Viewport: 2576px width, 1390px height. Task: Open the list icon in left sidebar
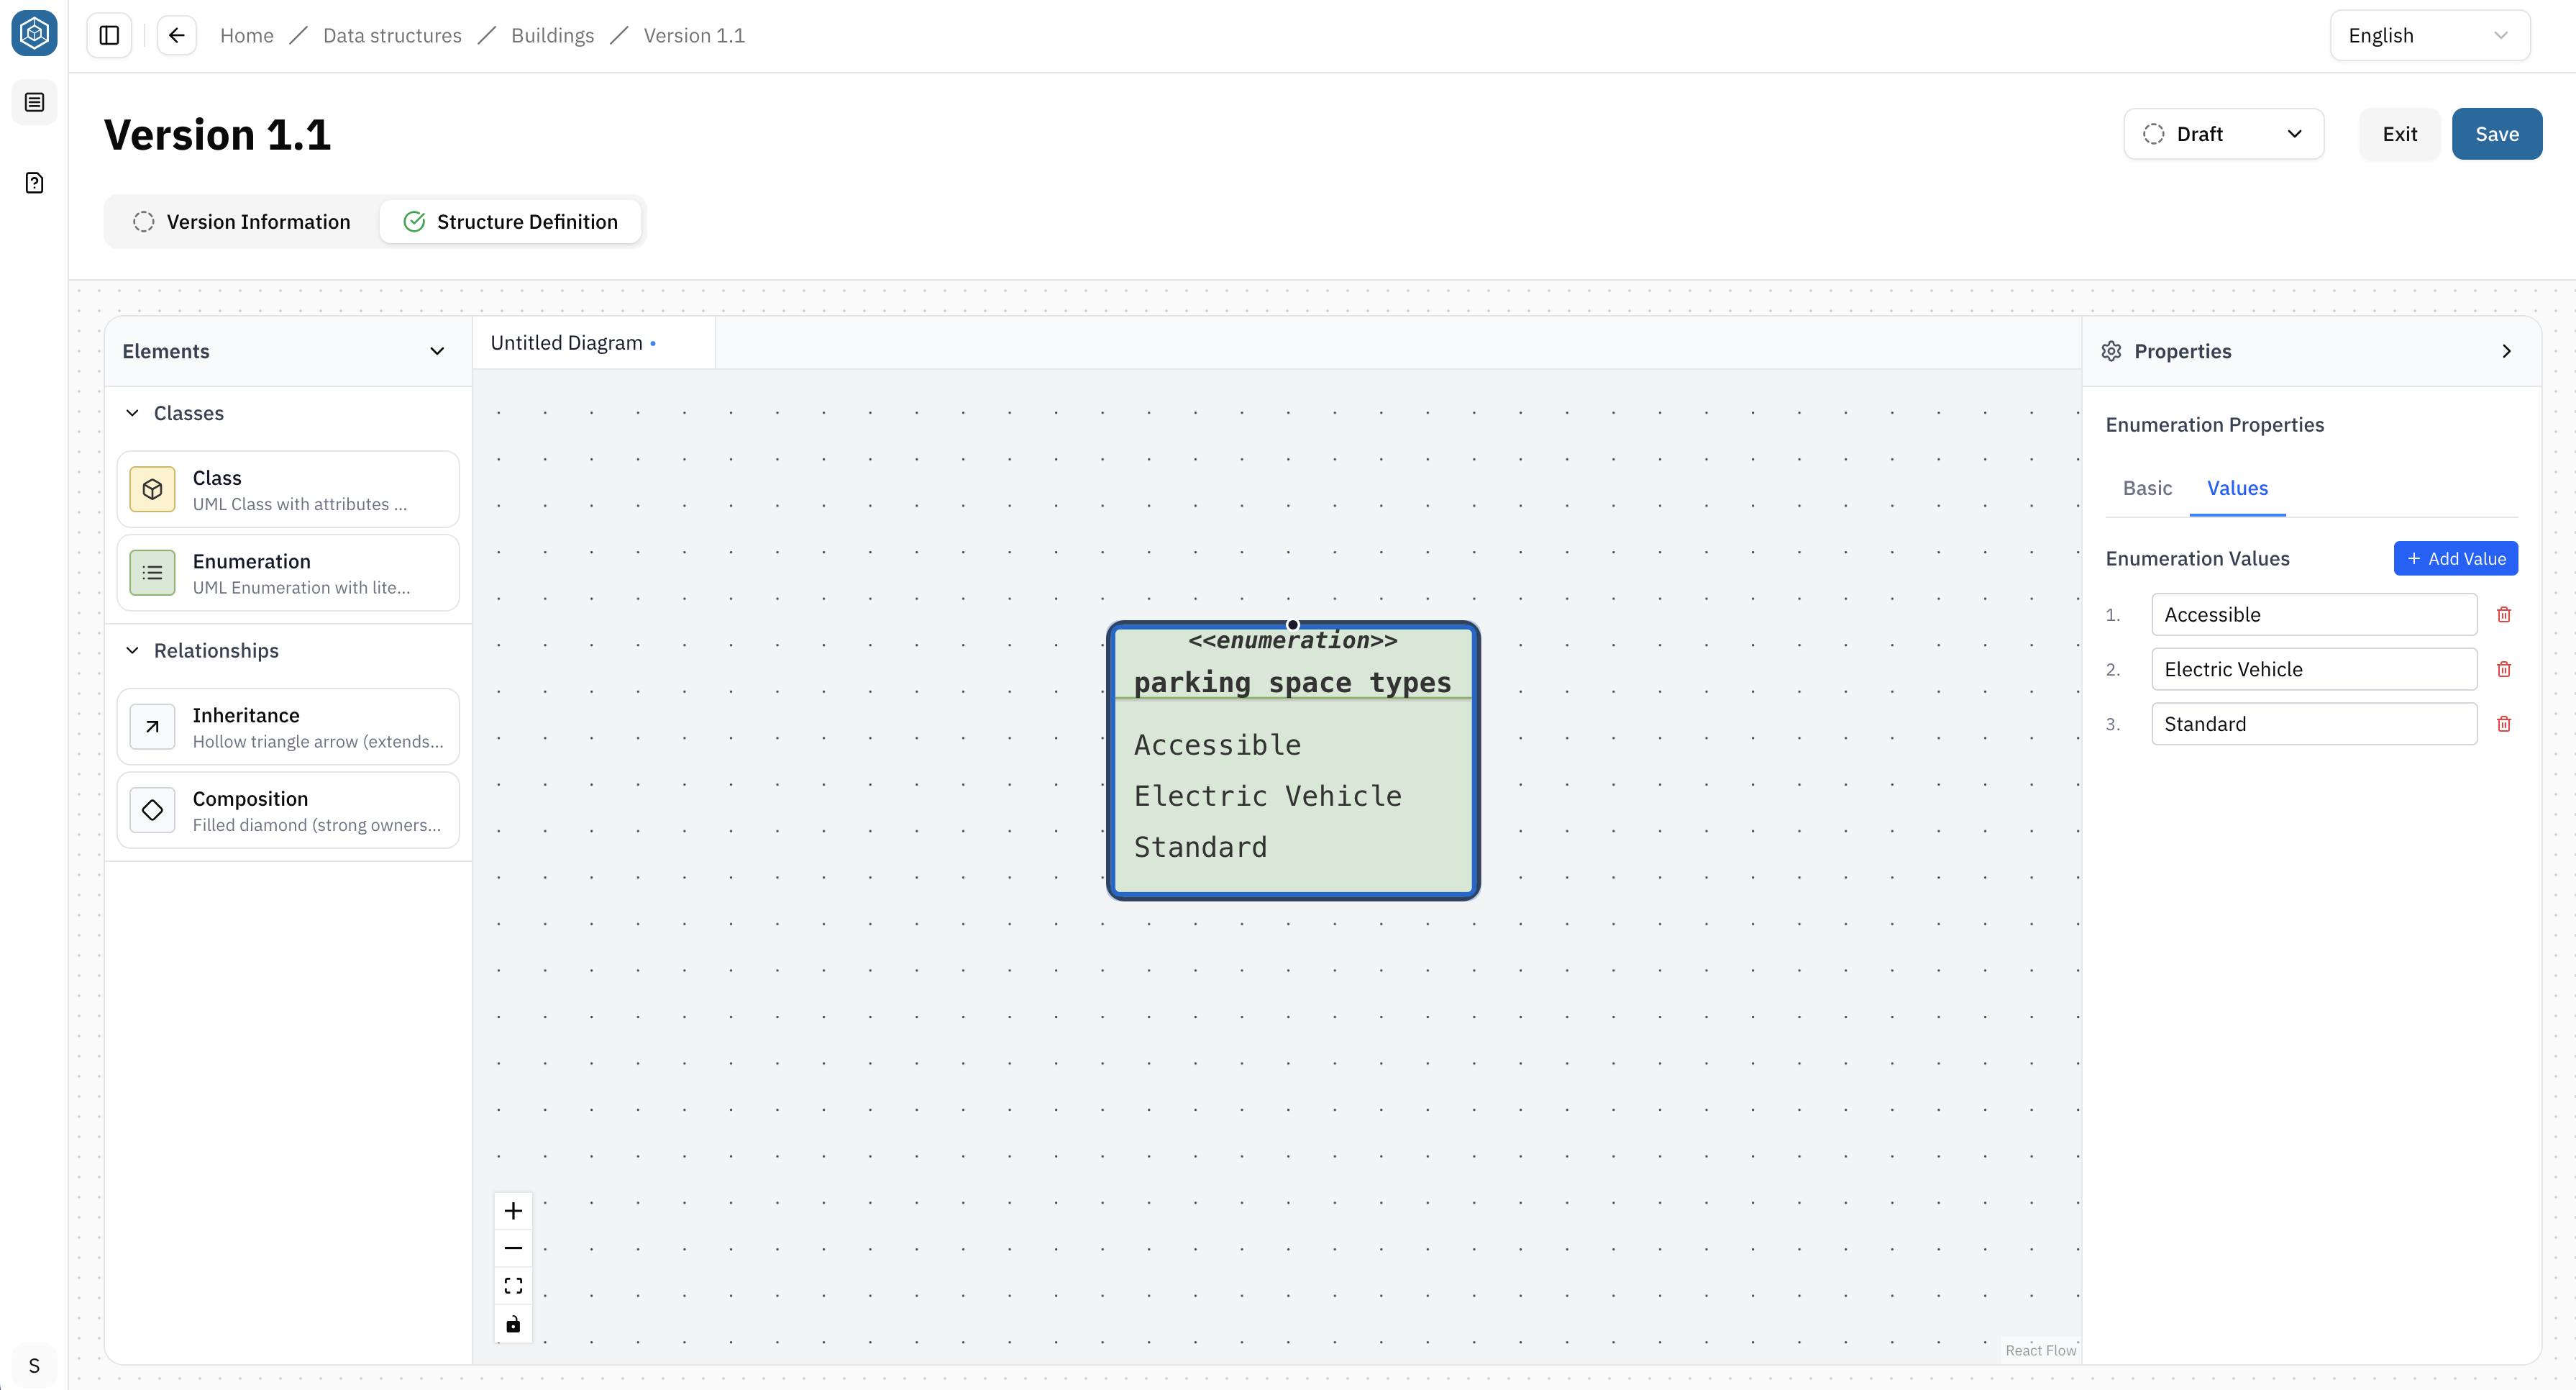click(x=34, y=102)
